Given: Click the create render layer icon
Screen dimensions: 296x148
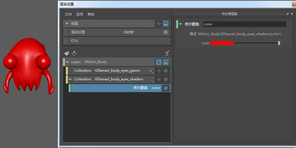Looking at the screenshot, I should pyautogui.click(x=67, y=53).
